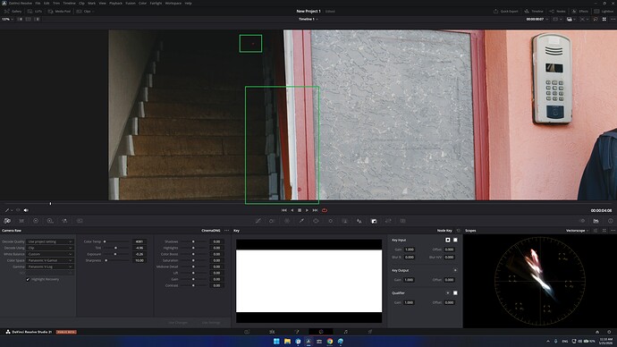Open the Information panel icon

tap(611, 221)
